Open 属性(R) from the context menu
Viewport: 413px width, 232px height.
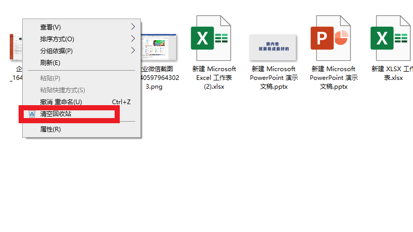point(50,129)
